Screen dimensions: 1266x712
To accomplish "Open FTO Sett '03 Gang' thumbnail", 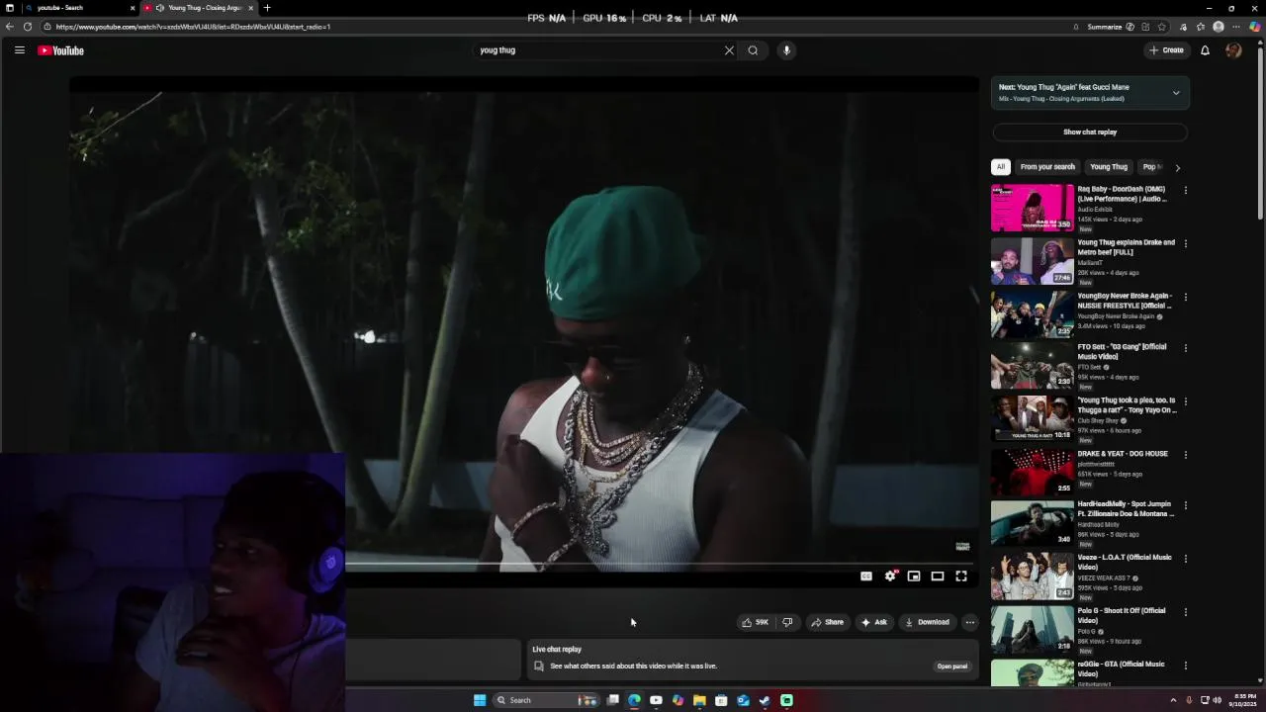I will (1032, 365).
